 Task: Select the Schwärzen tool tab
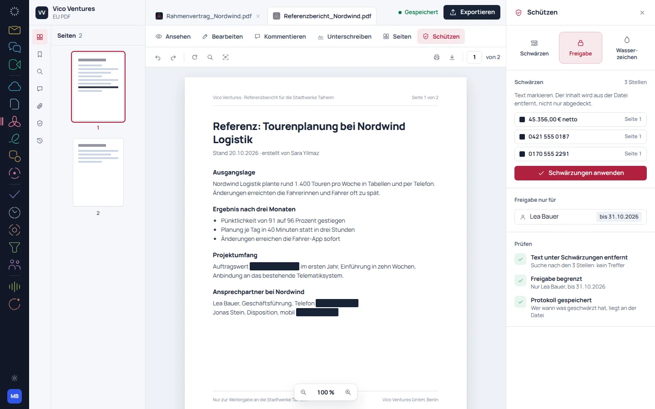(534, 48)
